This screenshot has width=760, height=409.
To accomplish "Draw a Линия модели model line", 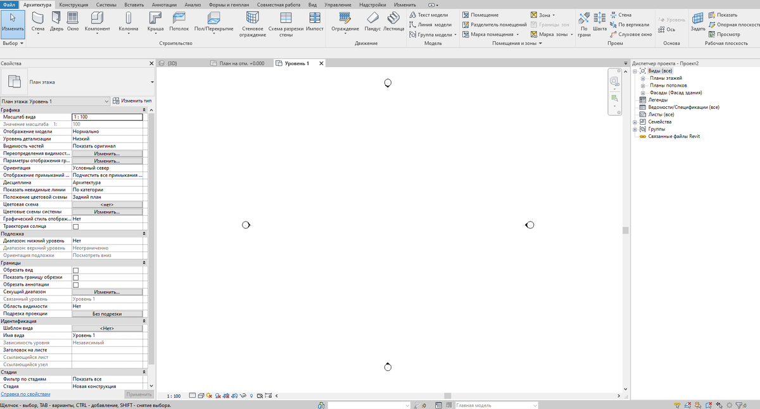I will tap(431, 25).
